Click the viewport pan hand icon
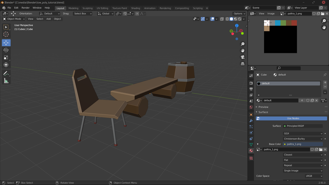The image size is (329, 185). (x=243, y=50)
